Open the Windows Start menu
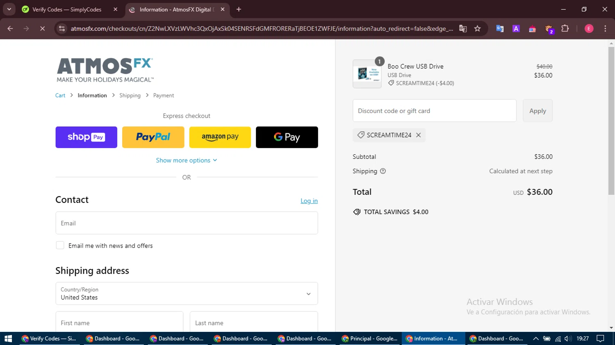Screen dimensions: 615x345 (8, 338)
